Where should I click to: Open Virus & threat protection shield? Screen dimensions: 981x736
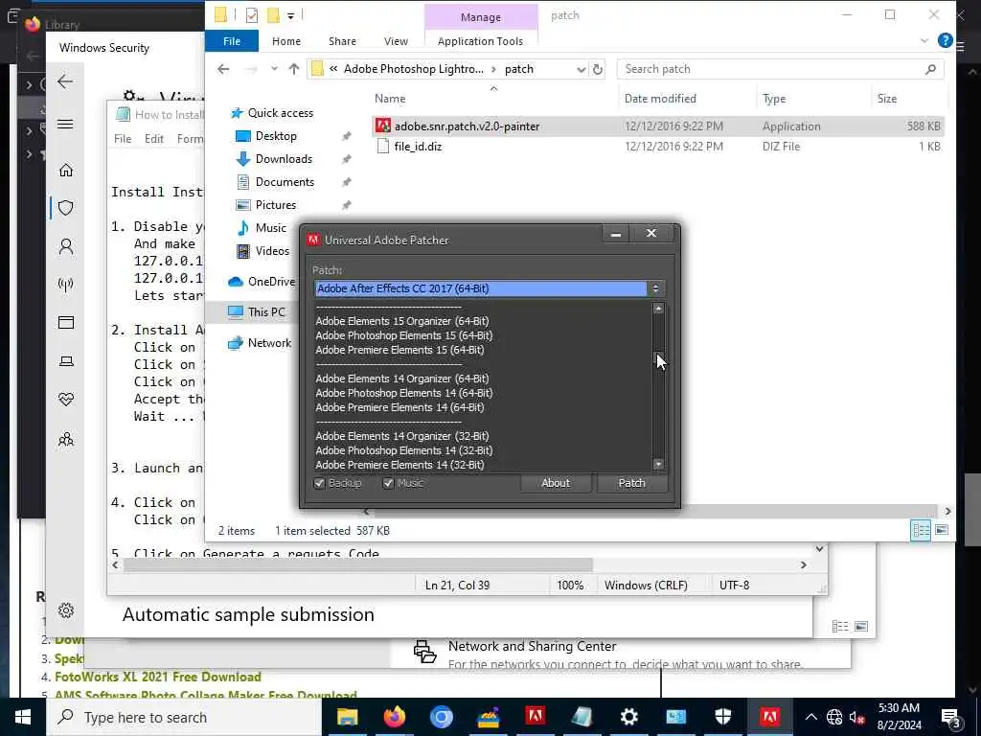click(66, 208)
